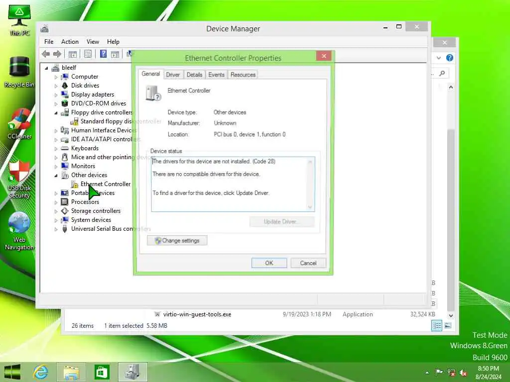Click the Start button on taskbar
Screen dimensions: 510x382
[12, 372]
